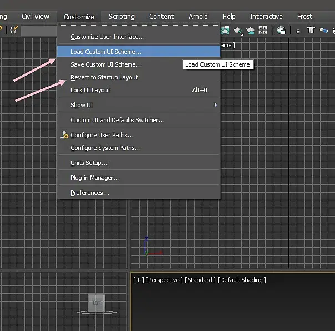The image size is (335, 331).
Task: Click the Render Setup teapot icon
Action: (226, 30)
